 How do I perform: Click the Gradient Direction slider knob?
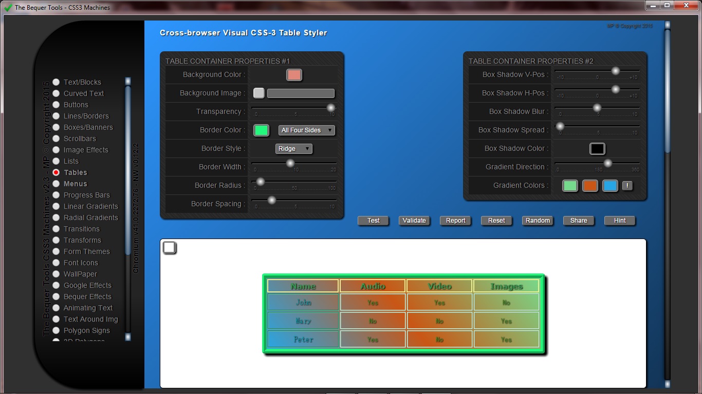pos(608,163)
